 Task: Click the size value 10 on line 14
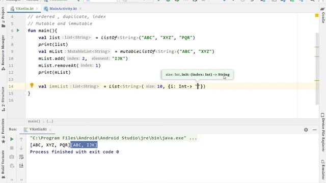(x=159, y=86)
